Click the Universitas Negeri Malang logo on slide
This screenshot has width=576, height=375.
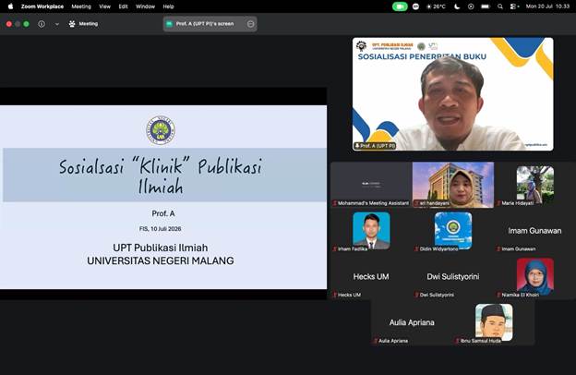click(161, 130)
